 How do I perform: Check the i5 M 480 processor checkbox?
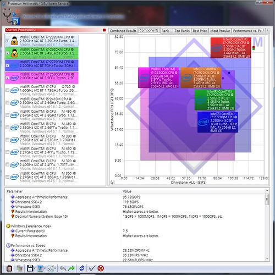tap(7, 115)
